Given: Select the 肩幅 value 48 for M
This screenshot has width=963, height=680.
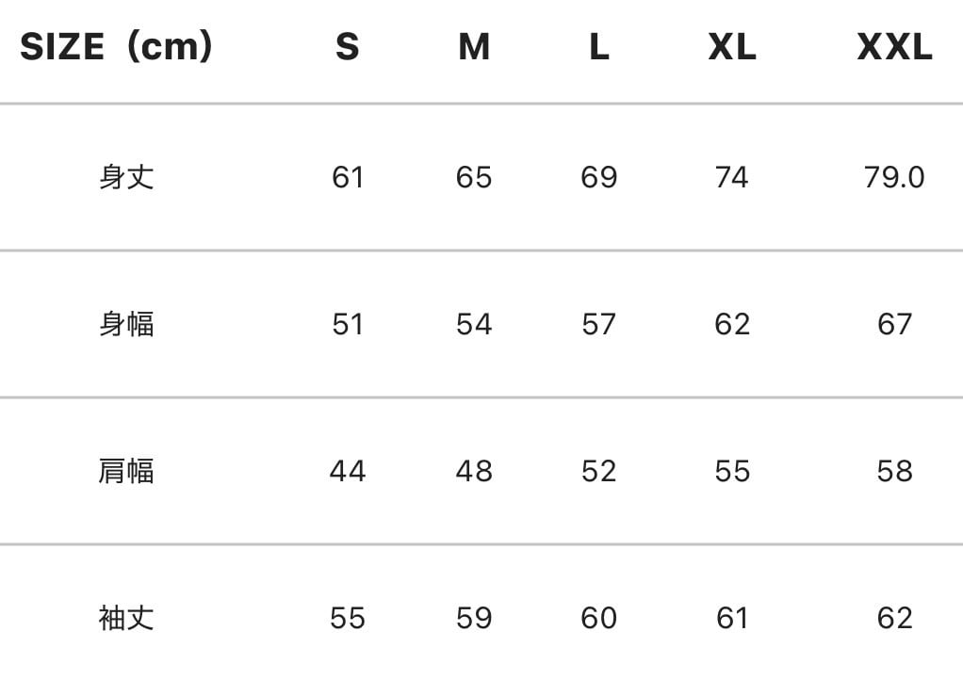Looking at the screenshot, I should [474, 471].
